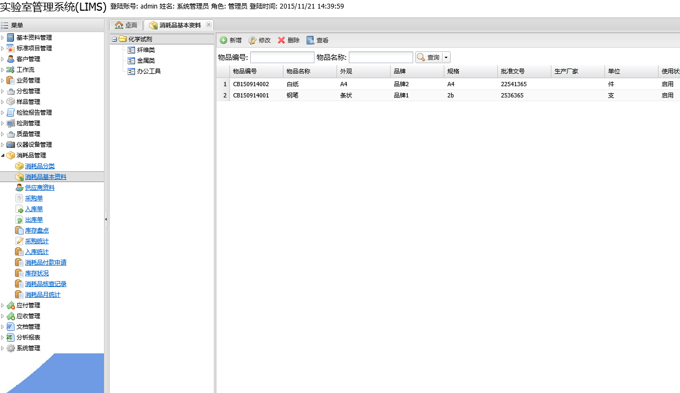Select 办公工具 in the category tree
Viewport: 680px width, 393px height.
click(x=148, y=71)
